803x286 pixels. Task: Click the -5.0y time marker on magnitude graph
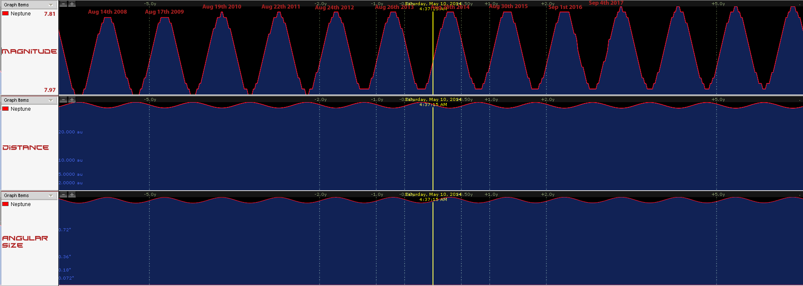pos(150,4)
